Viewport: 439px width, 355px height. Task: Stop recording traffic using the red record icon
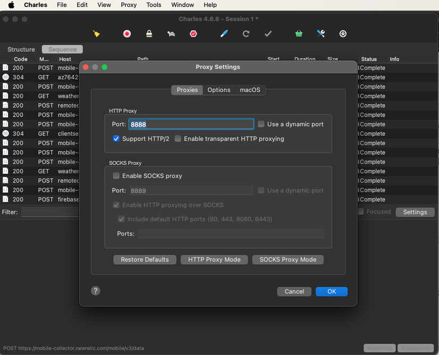coord(127,33)
